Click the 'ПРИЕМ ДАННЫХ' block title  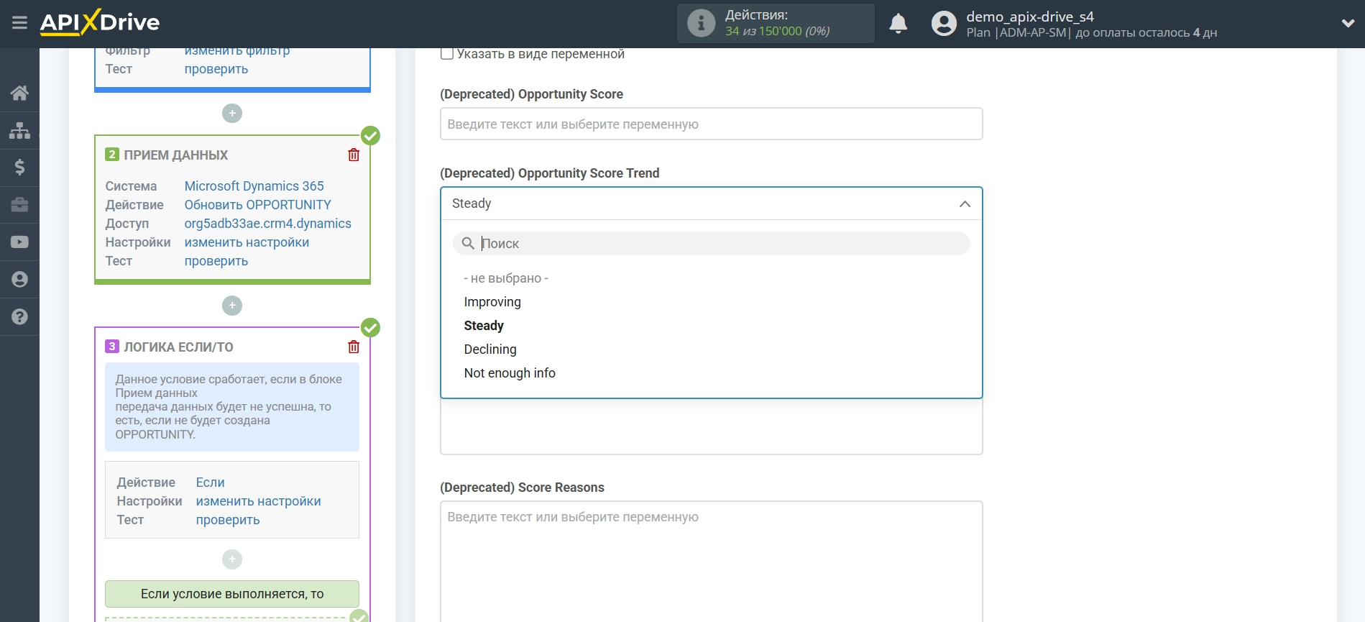tap(176, 155)
